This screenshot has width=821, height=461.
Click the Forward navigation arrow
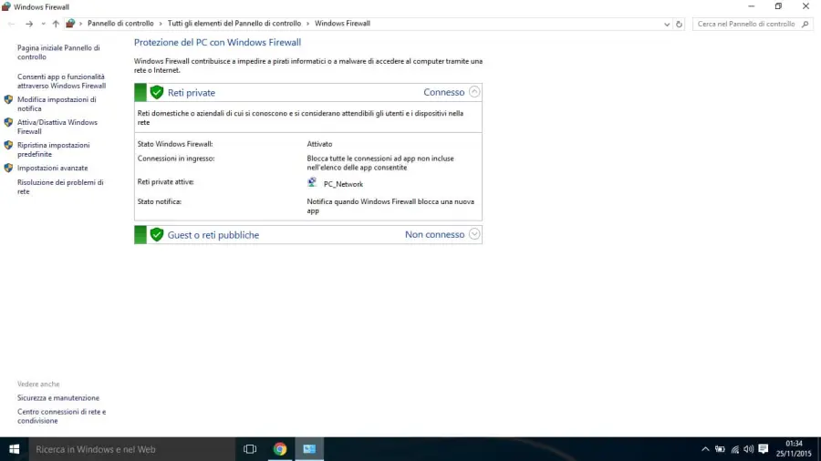point(29,24)
